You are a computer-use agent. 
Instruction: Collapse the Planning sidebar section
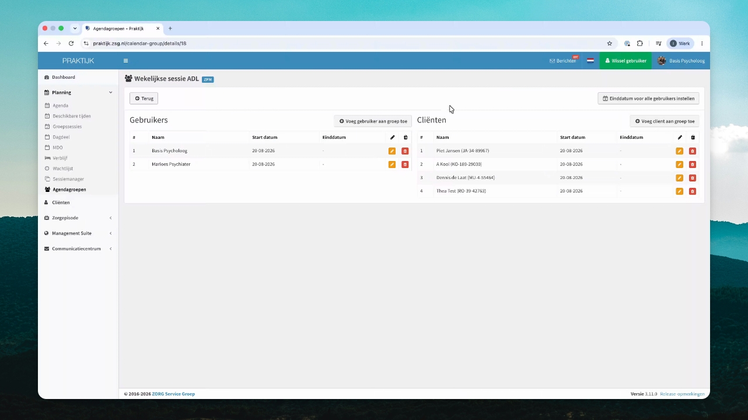[78, 92]
